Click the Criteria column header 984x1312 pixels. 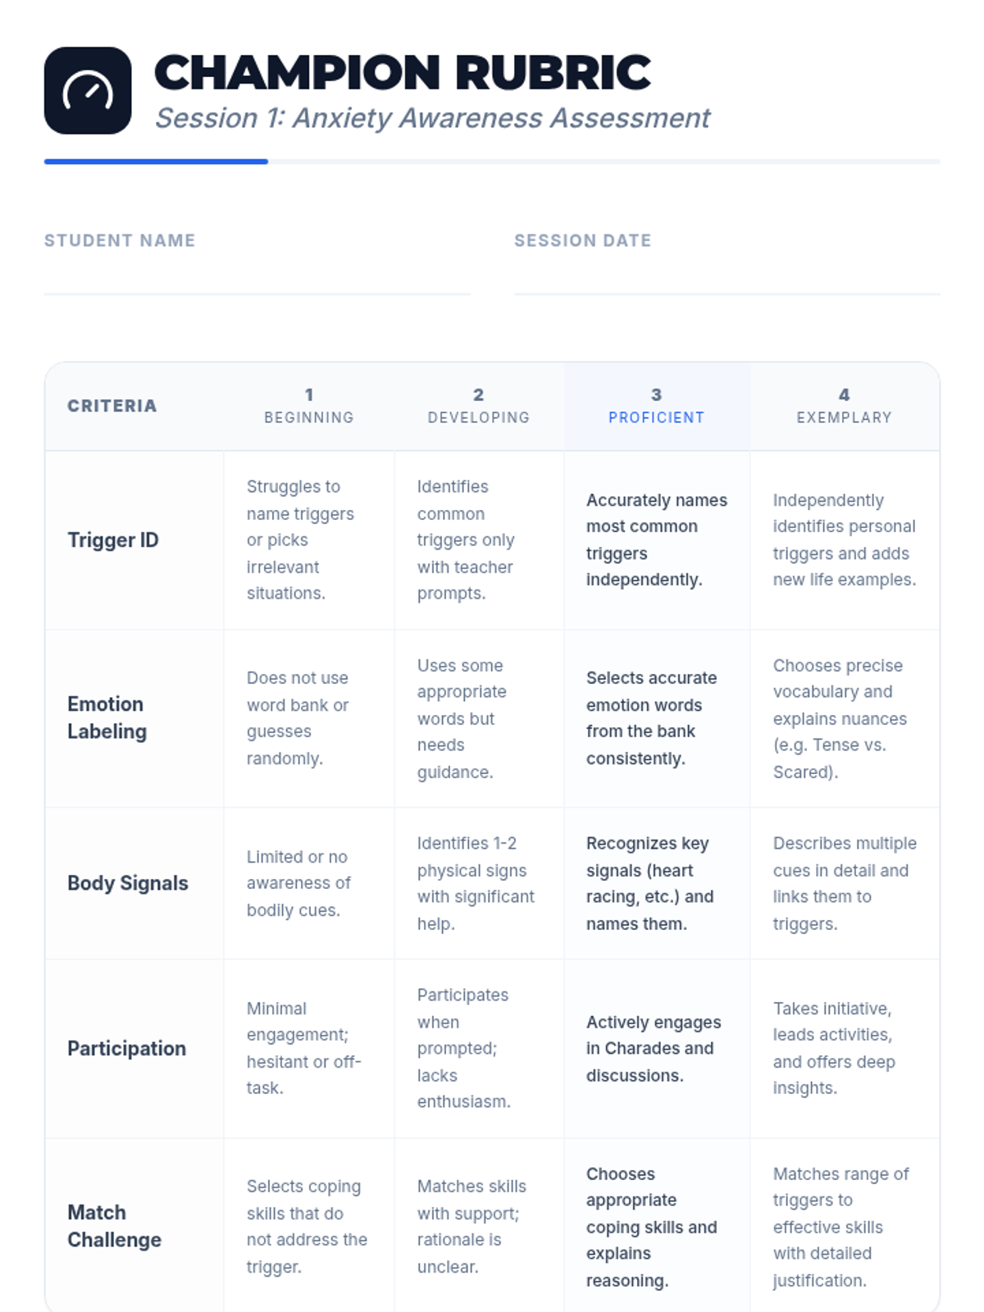coord(112,406)
